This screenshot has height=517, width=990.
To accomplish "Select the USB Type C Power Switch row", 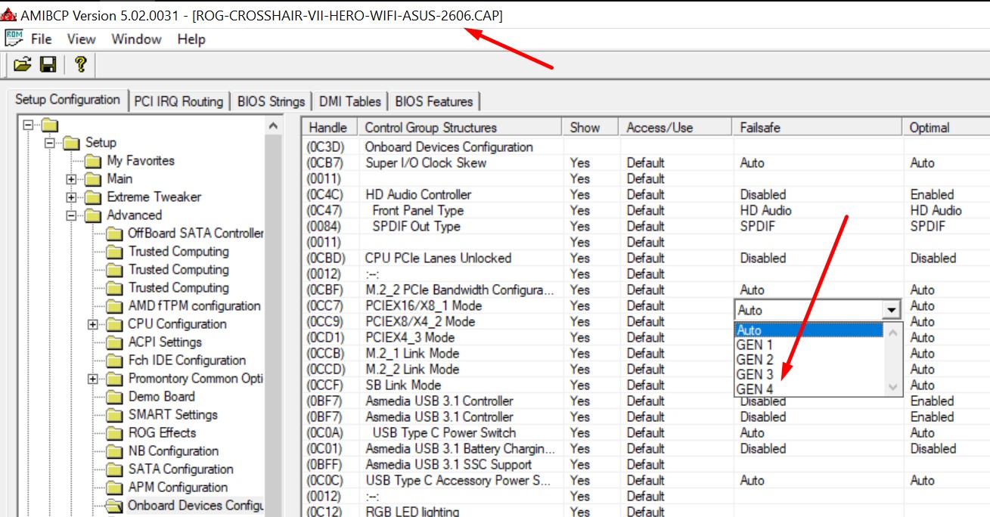I will pyautogui.click(x=646, y=432).
